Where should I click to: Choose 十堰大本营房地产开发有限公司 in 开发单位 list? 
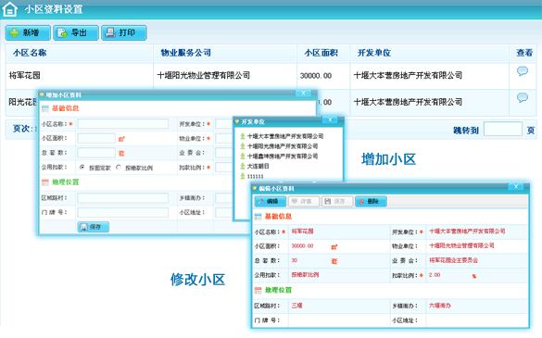pos(285,136)
